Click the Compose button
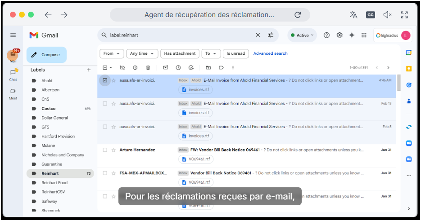Image resolution: width=421 pixels, height=221 pixels. (46, 55)
